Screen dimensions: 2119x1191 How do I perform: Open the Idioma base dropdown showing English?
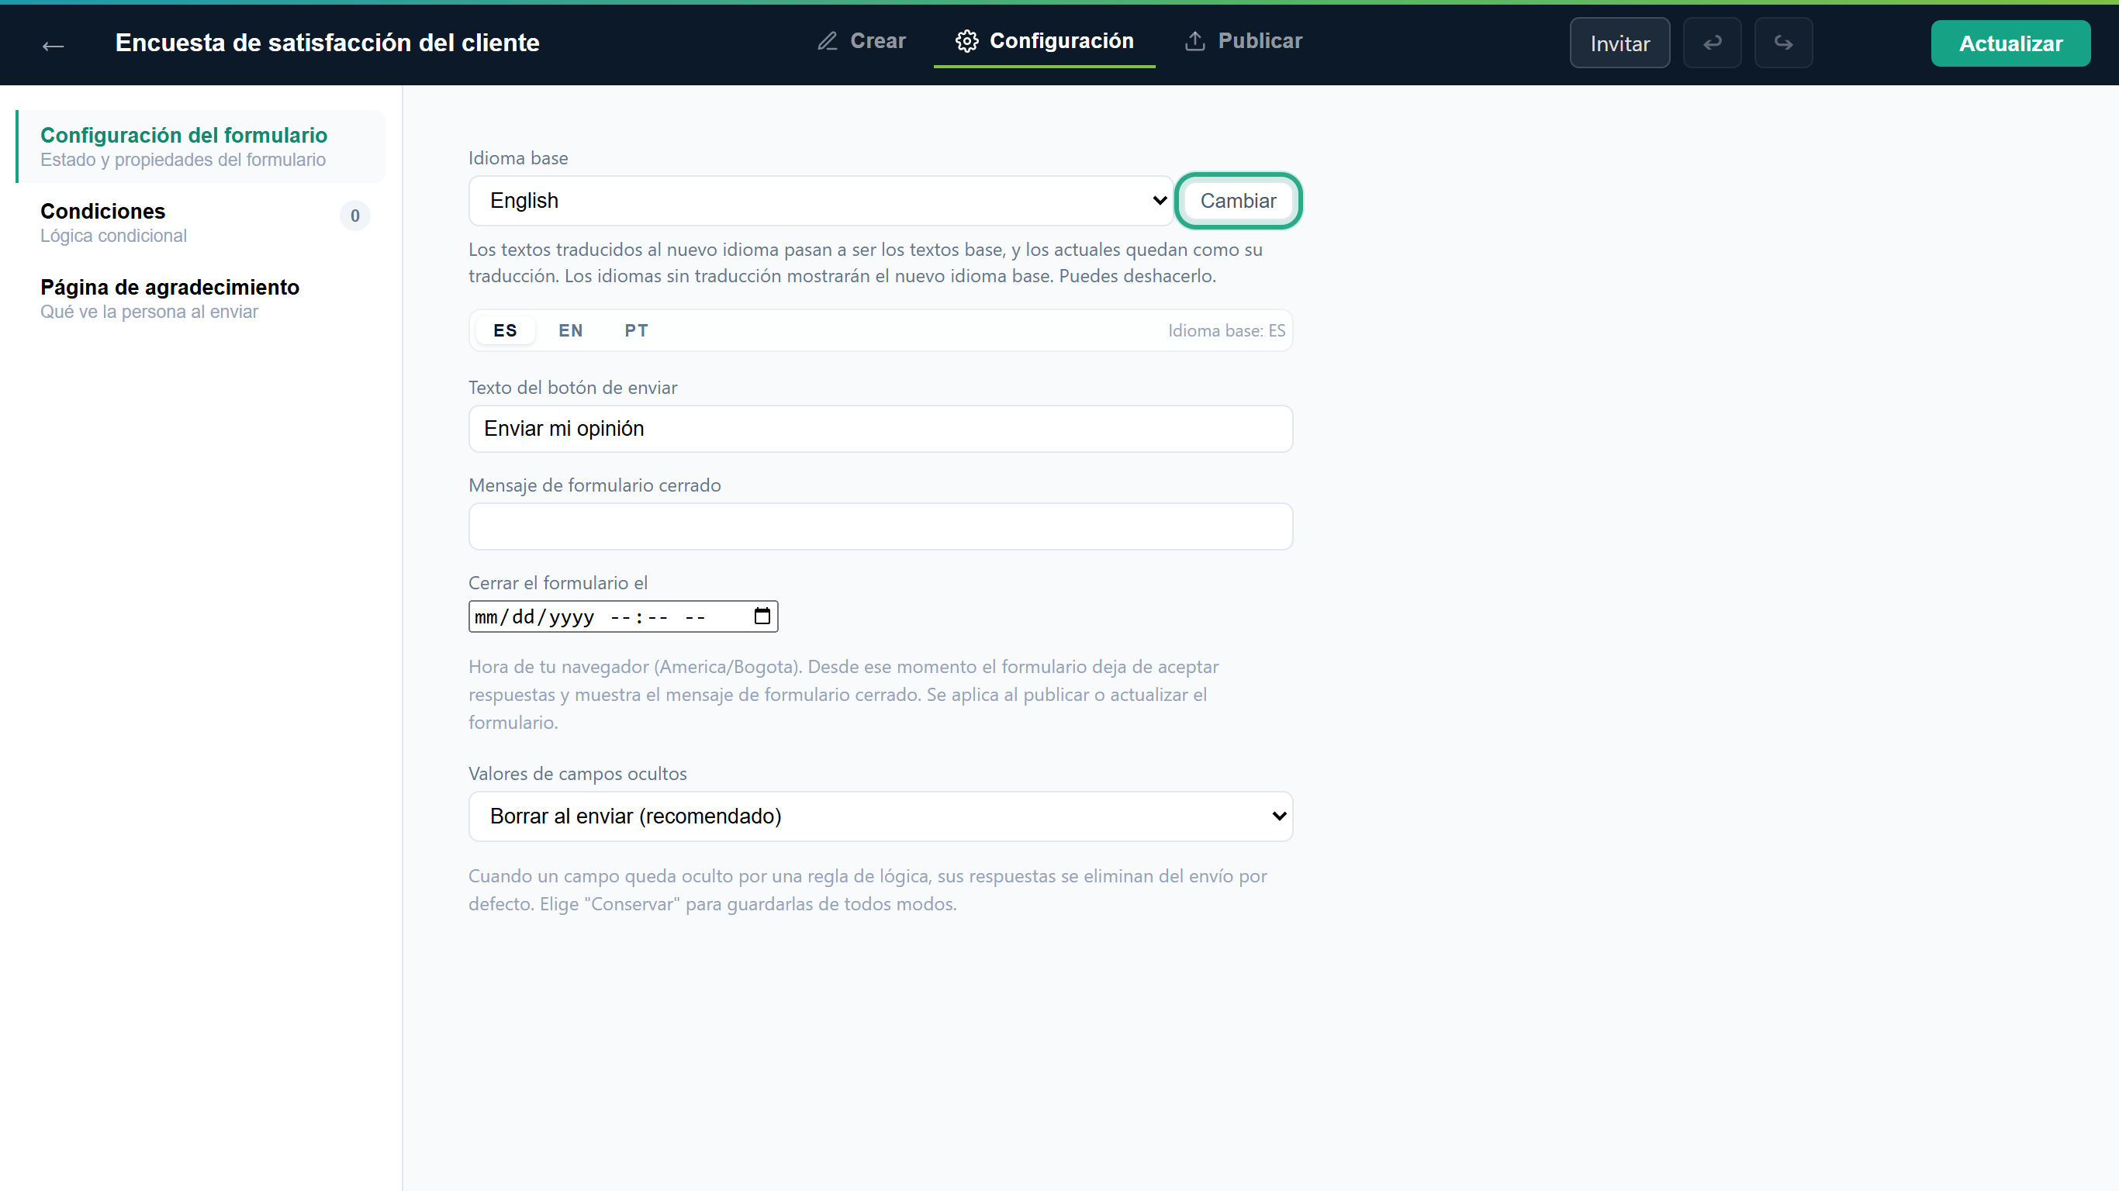(x=820, y=201)
